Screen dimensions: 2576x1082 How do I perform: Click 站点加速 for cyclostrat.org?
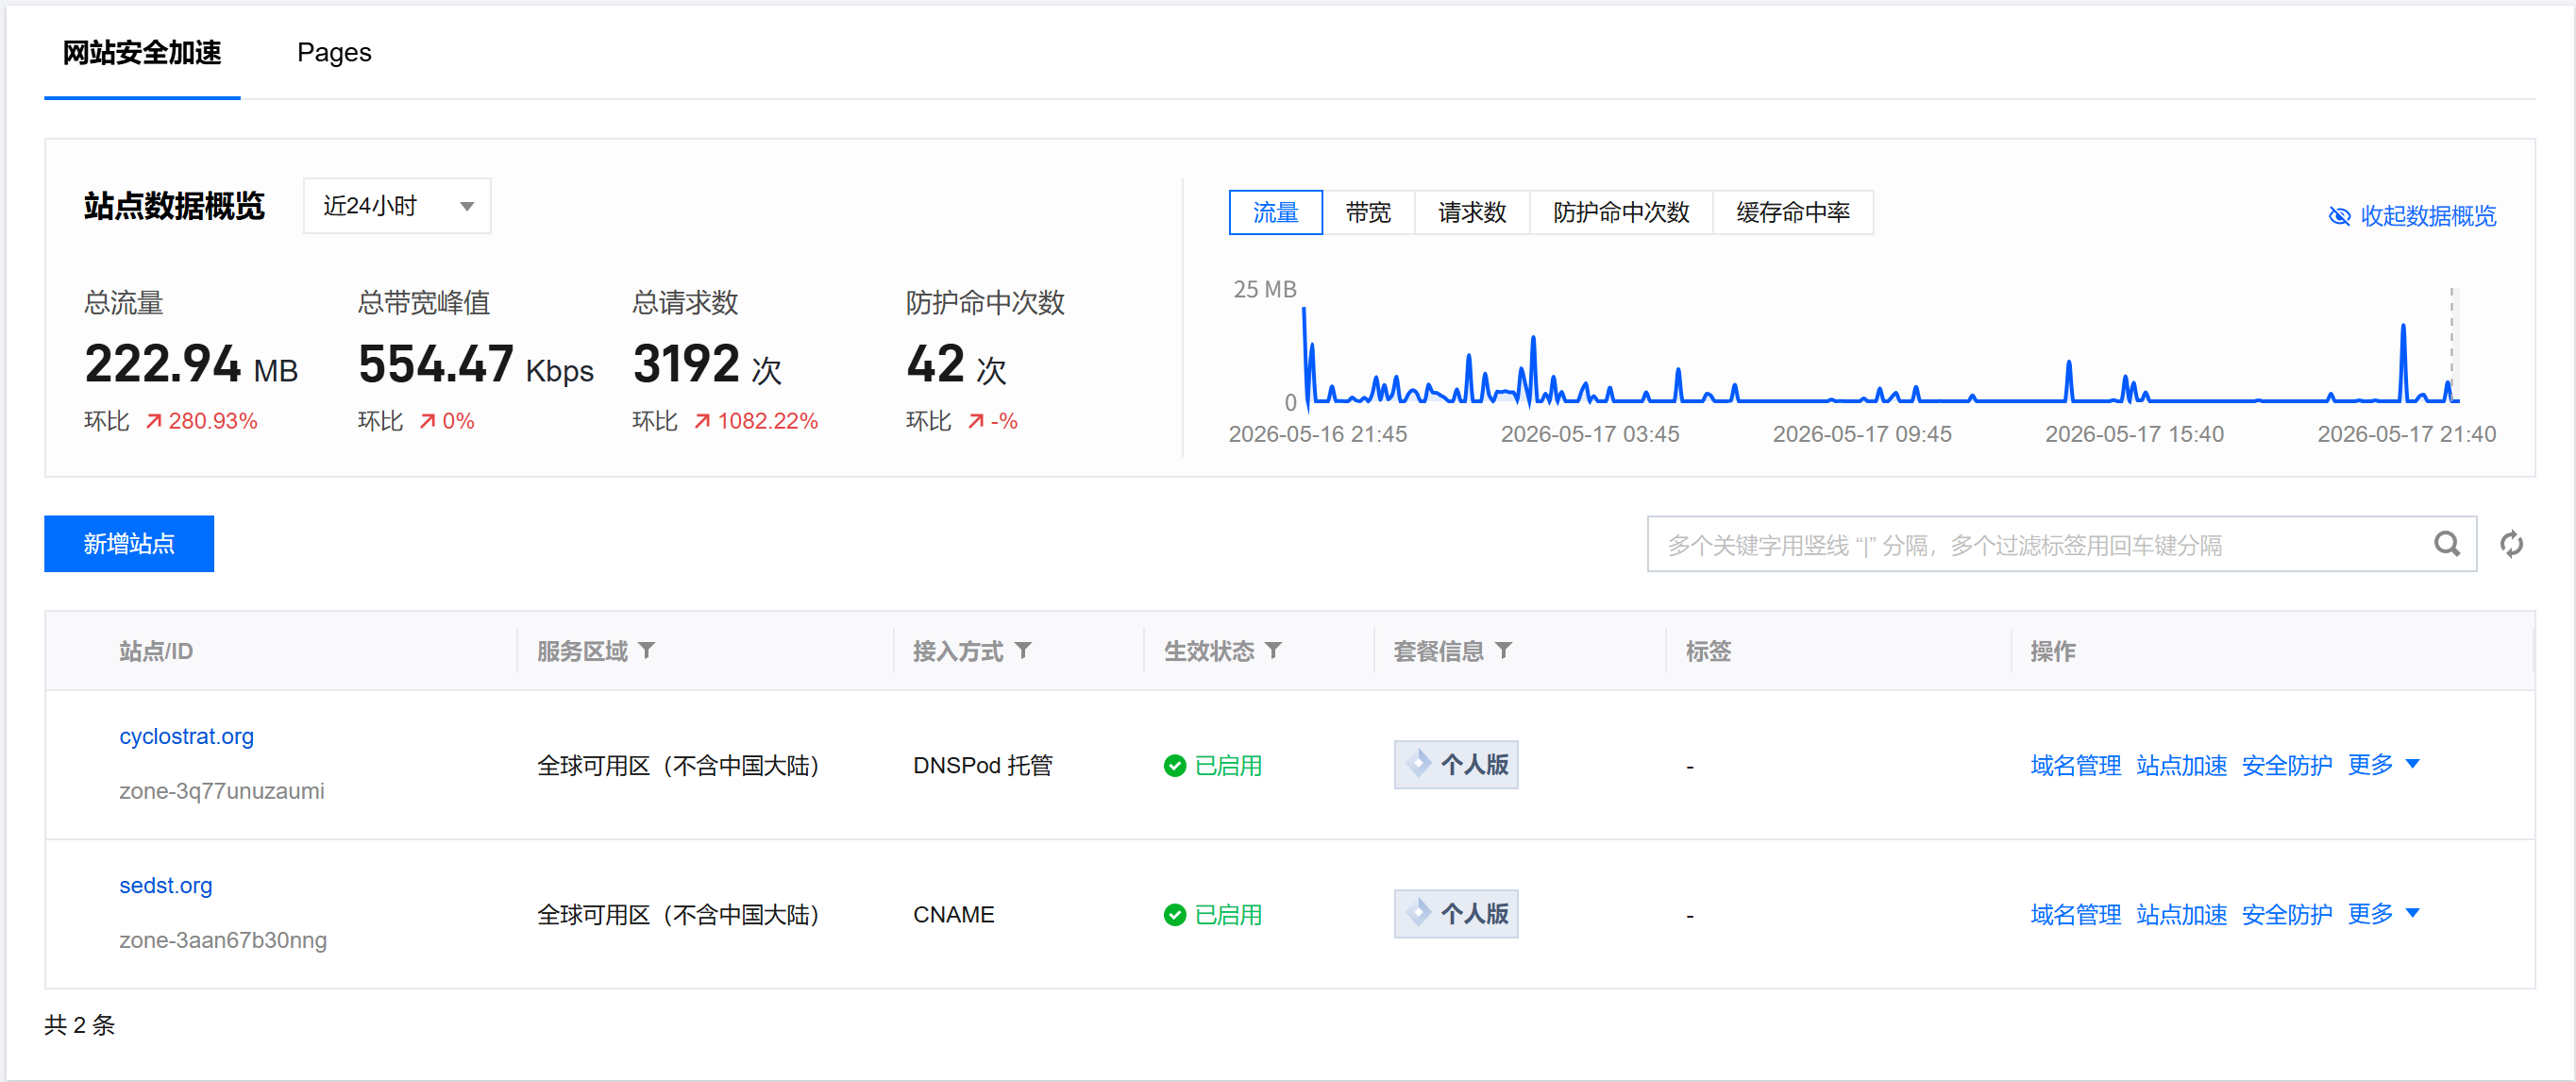[2181, 765]
